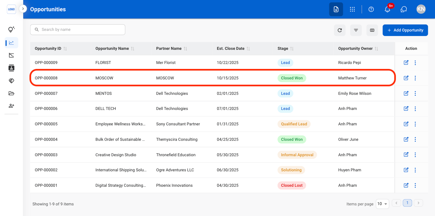Image resolution: width=435 pixels, height=216 pixels.
Task: Click close date 05/30/2025 cell
Action: click(x=228, y=155)
